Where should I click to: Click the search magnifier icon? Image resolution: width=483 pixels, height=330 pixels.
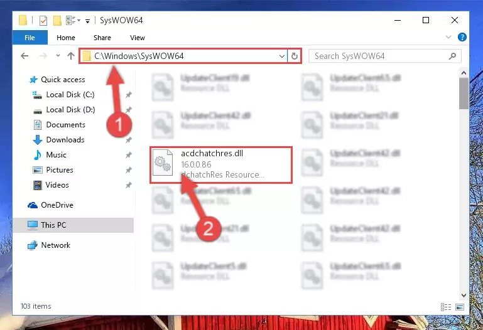pos(452,56)
